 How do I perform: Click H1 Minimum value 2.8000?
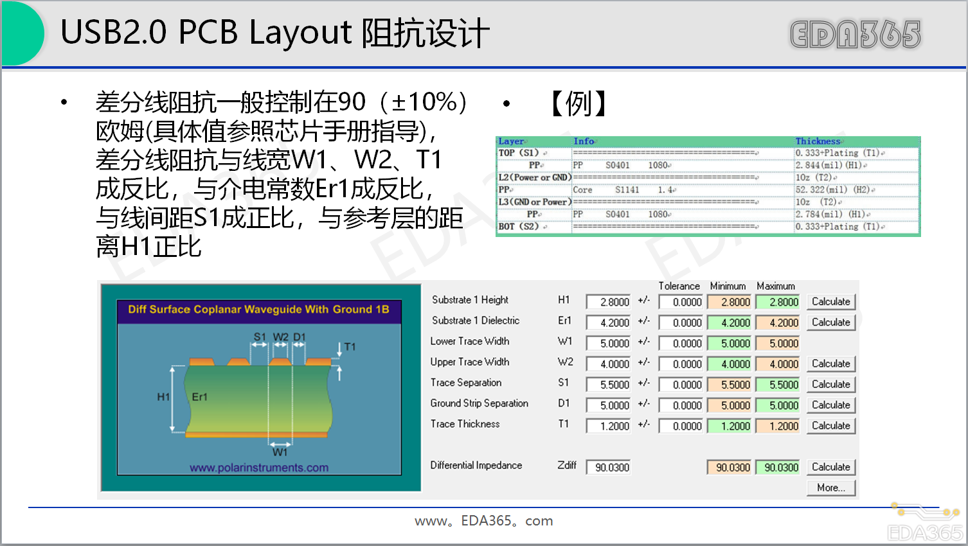(730, 302)
